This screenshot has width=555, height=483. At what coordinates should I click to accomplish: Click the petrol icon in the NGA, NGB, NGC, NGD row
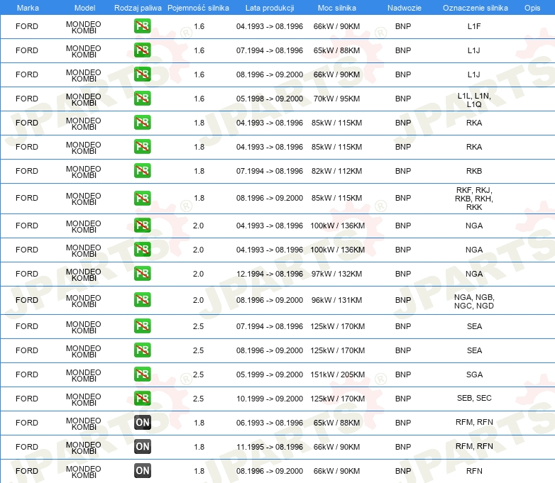click(x=142, y=300)
